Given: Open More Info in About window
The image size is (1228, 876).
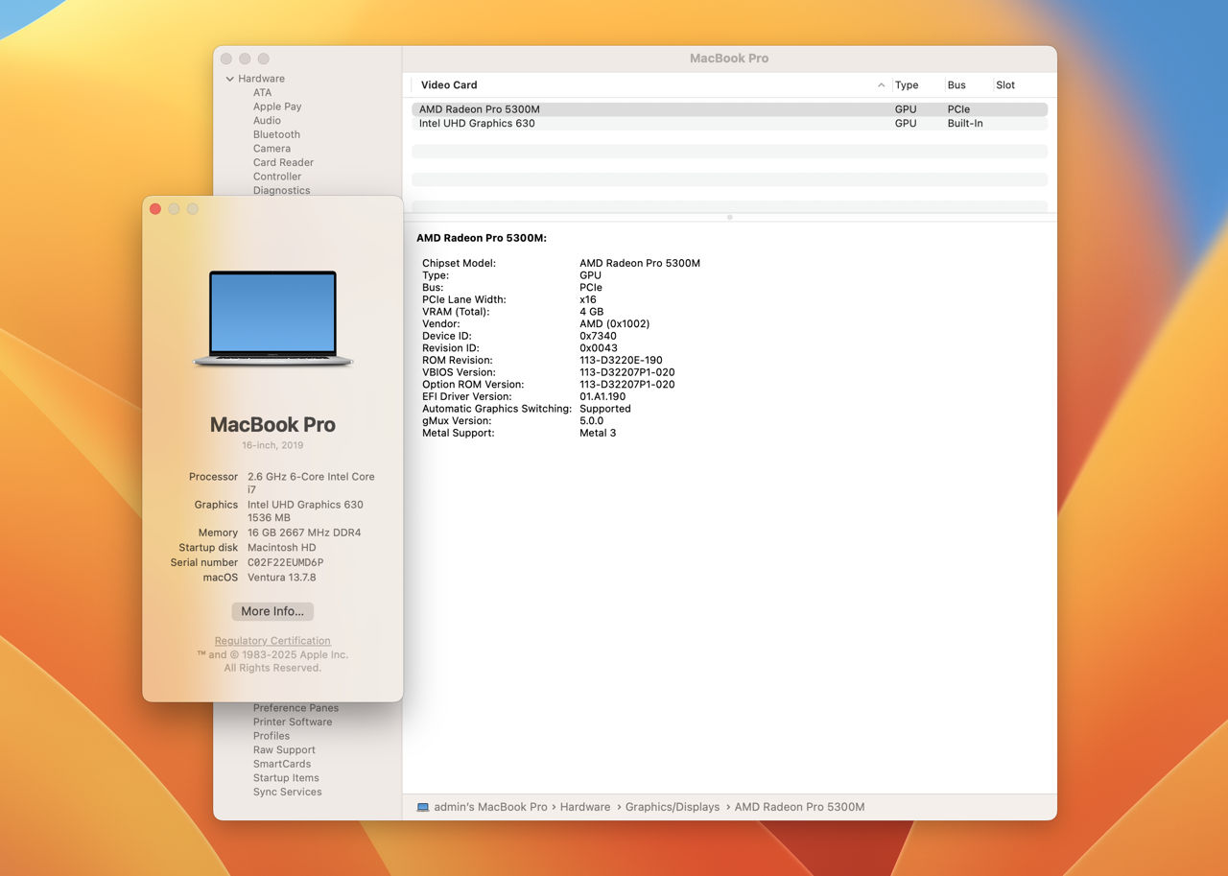Looking at the screenshot, I should 272,611.
